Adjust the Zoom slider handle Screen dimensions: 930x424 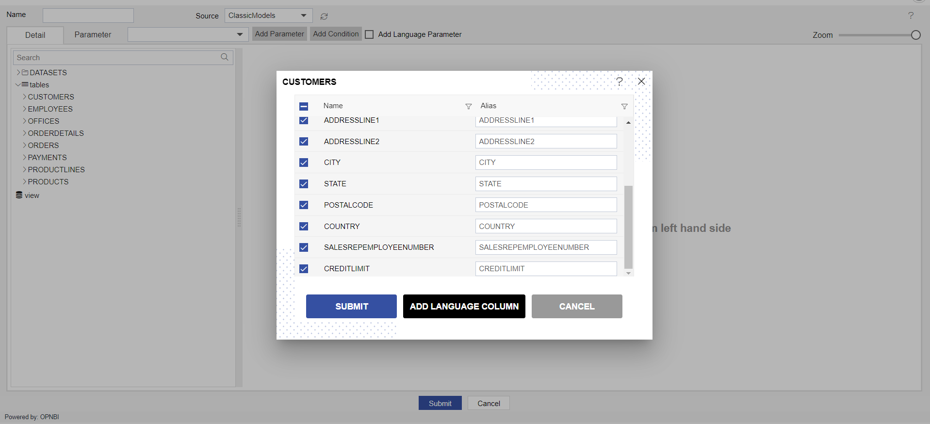915,35
